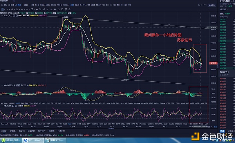Image resolution: width=235 pixels, height=143 pixels.
Task: Collapse the MACD(12,26,9) panel chevron
Action: click(2, 85)
